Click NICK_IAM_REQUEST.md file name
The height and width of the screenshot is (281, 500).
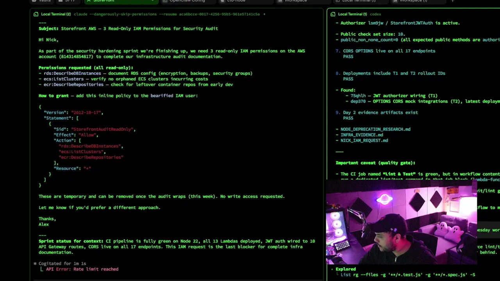point(364,140)
